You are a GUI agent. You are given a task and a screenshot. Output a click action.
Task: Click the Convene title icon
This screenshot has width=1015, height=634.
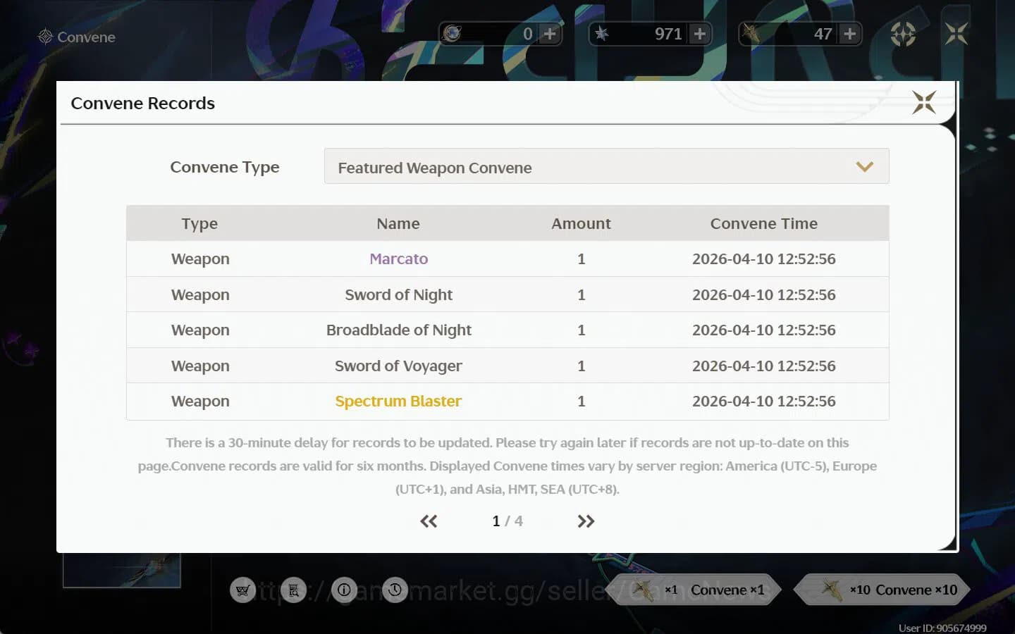pos(45,37)
